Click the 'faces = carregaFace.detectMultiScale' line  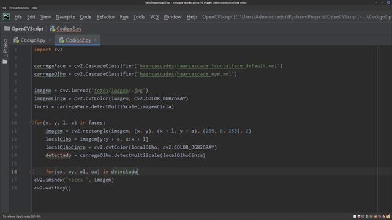(x=104, y=107)
